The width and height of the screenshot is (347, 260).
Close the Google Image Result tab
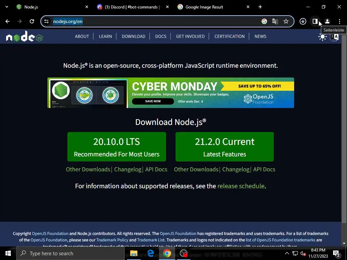tap(248, 7)
